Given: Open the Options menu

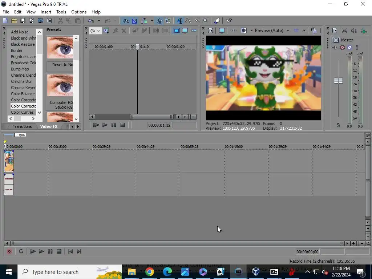Looking at the screenshot, I should pyautogui.click(x=79, y=12).
